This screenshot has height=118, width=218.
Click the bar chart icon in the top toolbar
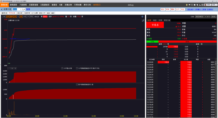pos(200,5)
